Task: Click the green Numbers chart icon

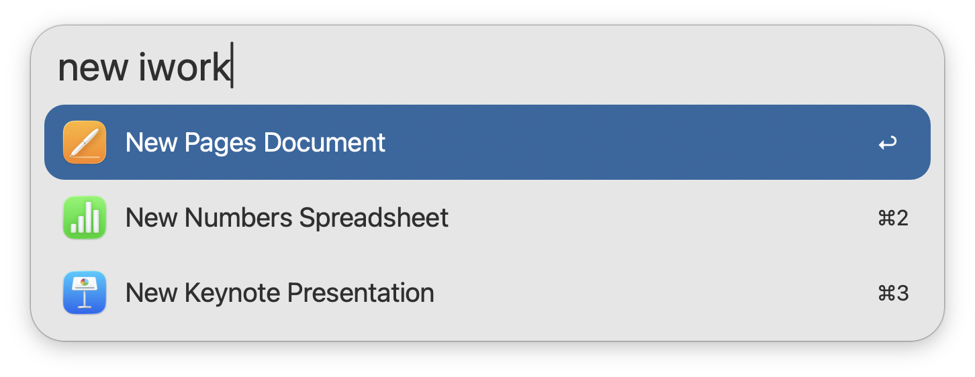Action: pos(85,217)
